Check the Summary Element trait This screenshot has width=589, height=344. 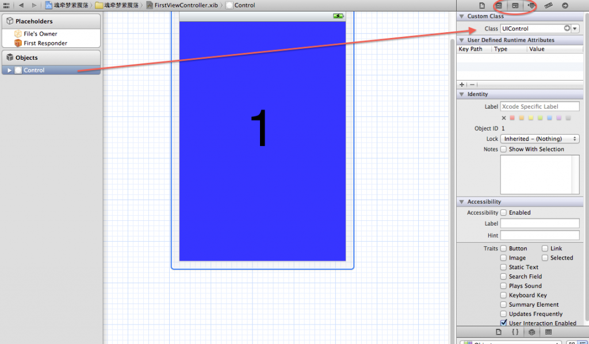[503, 304]
